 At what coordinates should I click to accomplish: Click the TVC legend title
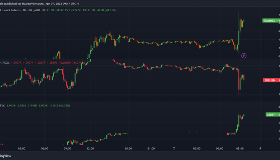3,105
